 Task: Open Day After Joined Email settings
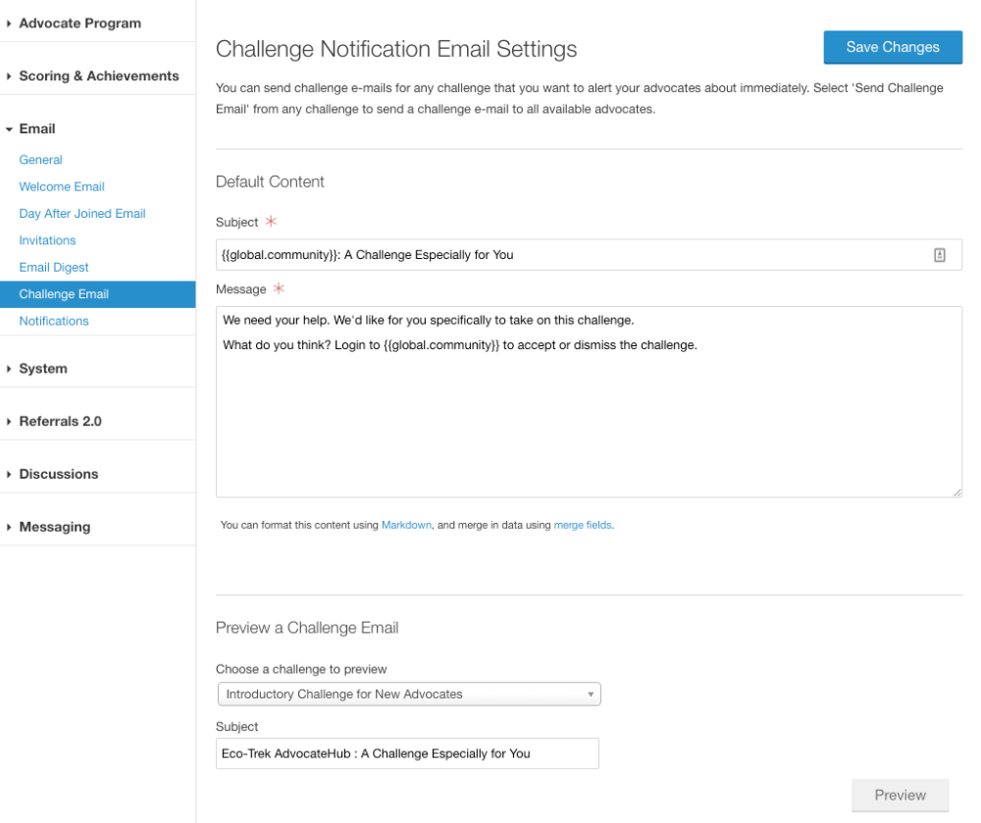pos(82,213)
